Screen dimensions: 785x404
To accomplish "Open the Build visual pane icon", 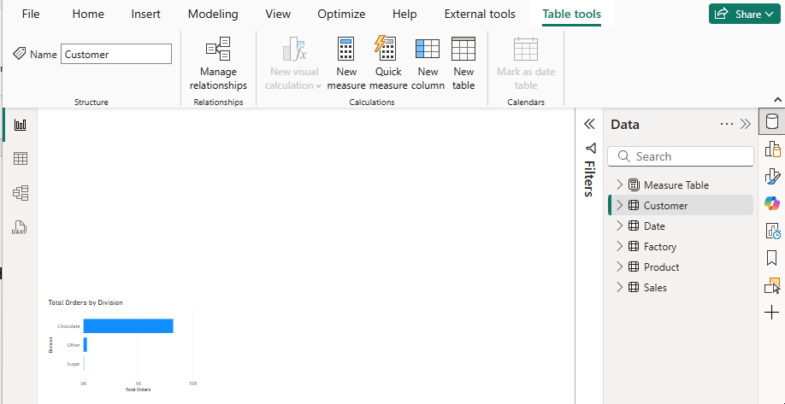I will click(x=772, y=149).
